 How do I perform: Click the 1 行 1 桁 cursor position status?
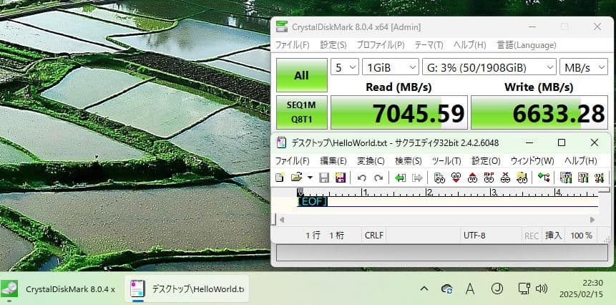coord(325,236)
